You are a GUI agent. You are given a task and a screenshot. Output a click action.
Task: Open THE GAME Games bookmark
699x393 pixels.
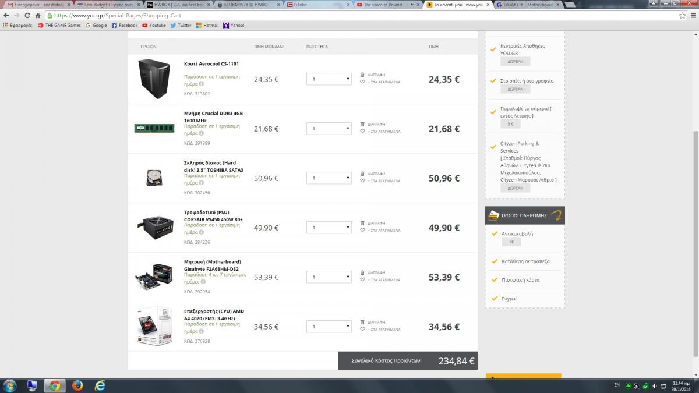pyautogui.click(x=59, y=26)
